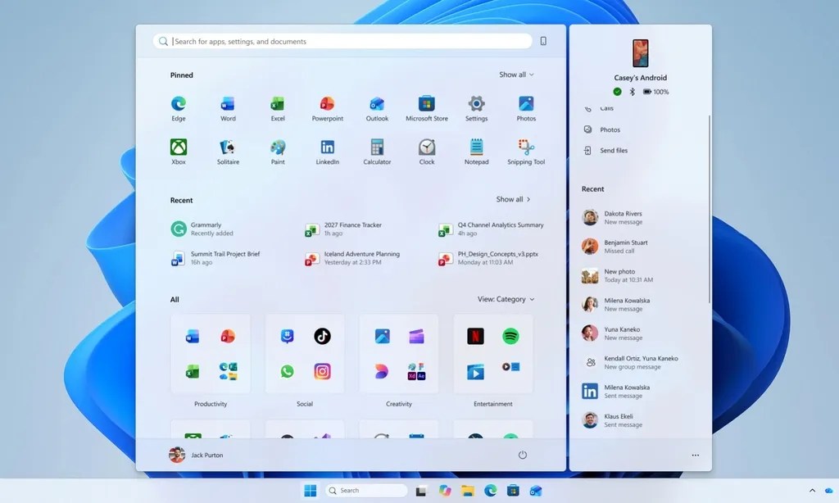This screenshot has height=503, width=839.
Task: Click the phone panel scrollbar
Action: point(710,209)
